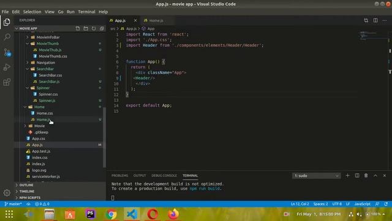Click the LF end-of-line setting

click(348, 204)
